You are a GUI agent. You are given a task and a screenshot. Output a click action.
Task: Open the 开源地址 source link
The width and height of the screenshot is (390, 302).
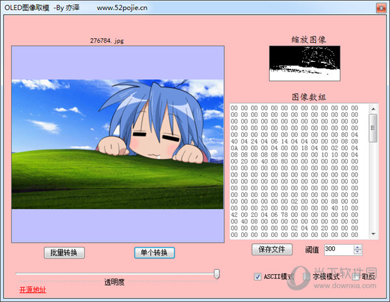tap(32, 290)
